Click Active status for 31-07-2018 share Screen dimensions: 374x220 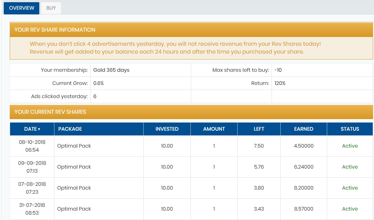[350, 209]
